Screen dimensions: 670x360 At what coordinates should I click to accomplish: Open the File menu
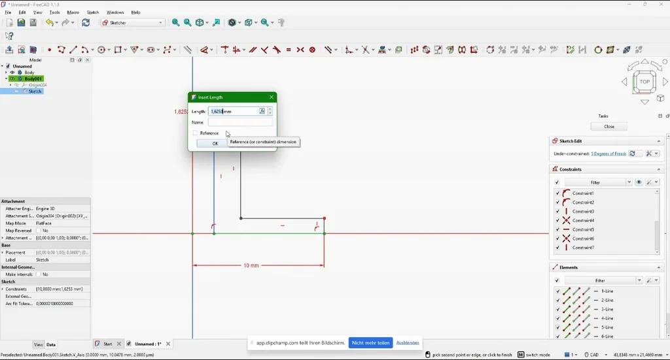[x=8, y=12]
